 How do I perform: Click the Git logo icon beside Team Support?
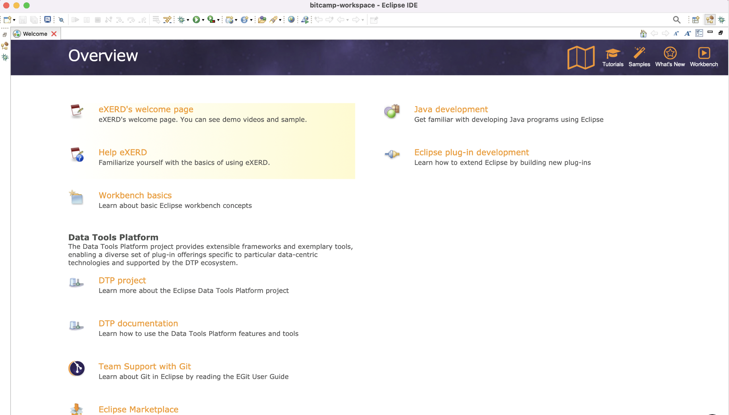tap(76, 368)
